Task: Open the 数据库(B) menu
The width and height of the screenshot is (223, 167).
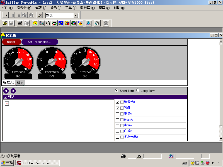Action: coord(88,8)
